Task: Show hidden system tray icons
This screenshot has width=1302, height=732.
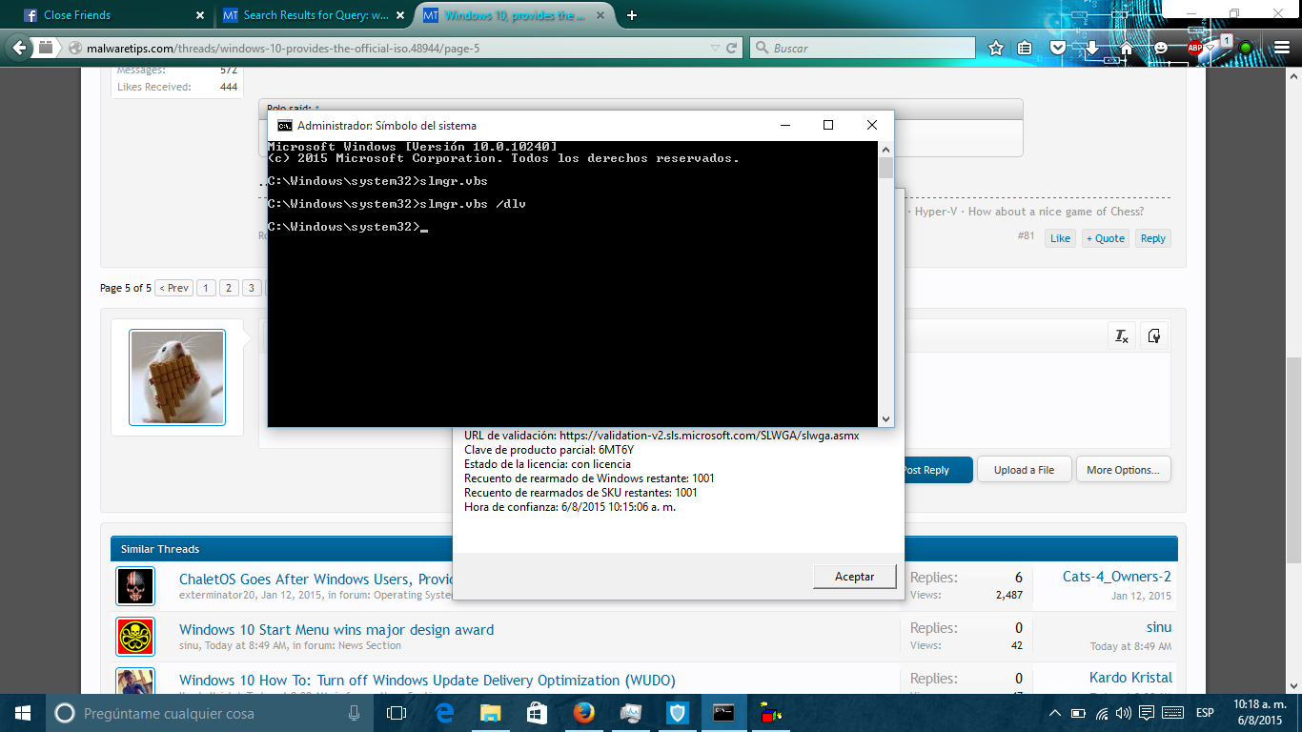Action: coord(1055,713)
